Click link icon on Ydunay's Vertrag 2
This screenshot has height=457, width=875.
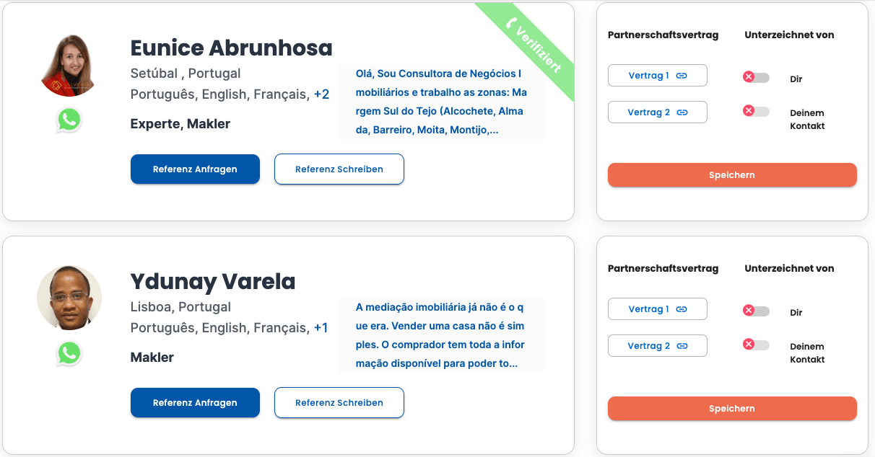point(682,346)
